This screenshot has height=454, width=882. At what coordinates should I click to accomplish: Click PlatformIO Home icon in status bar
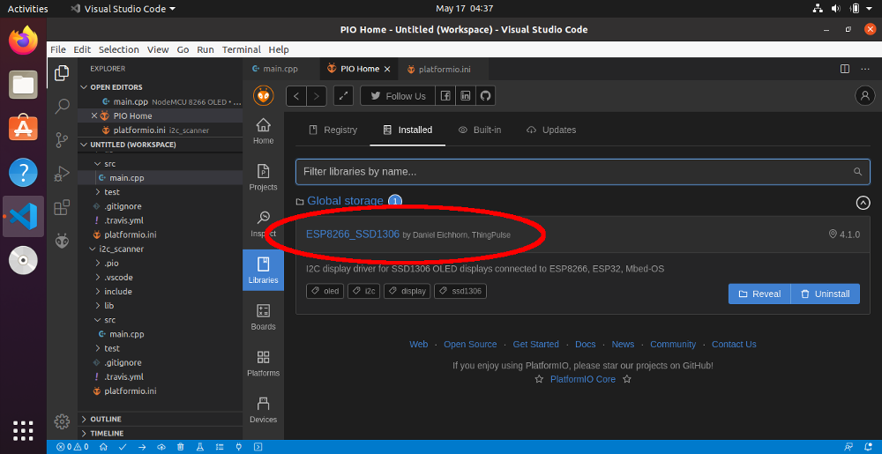(x=103, y=447)
